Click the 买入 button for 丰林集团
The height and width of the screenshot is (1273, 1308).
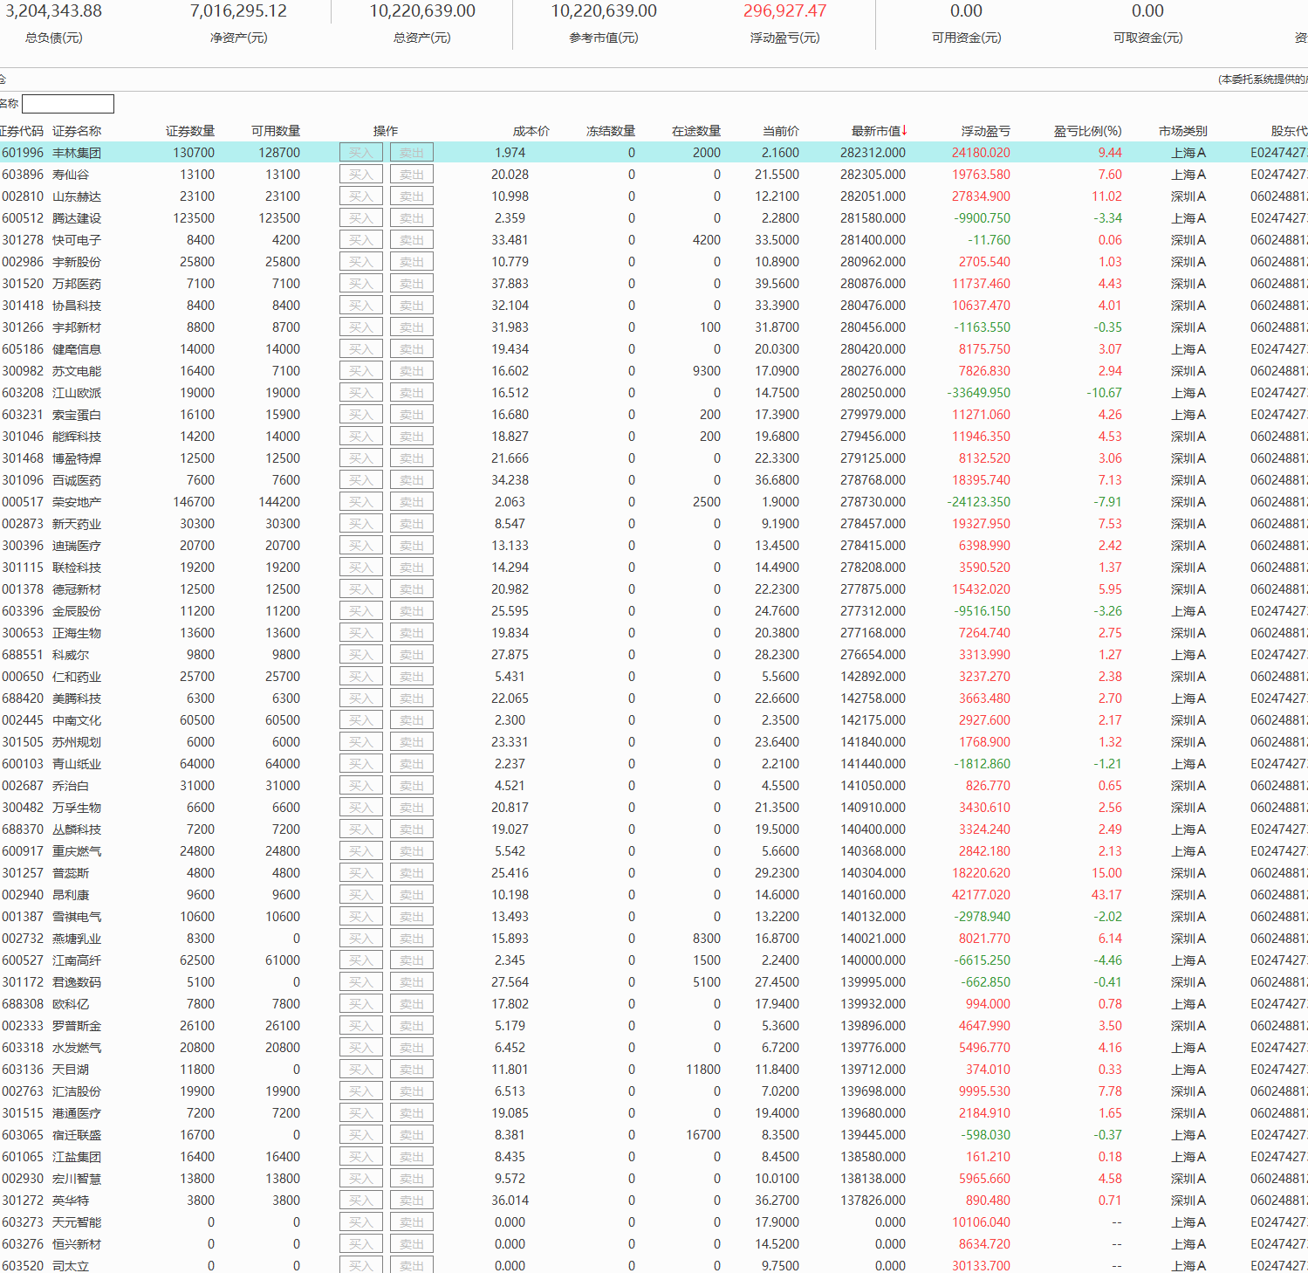(x=360, y=153)
